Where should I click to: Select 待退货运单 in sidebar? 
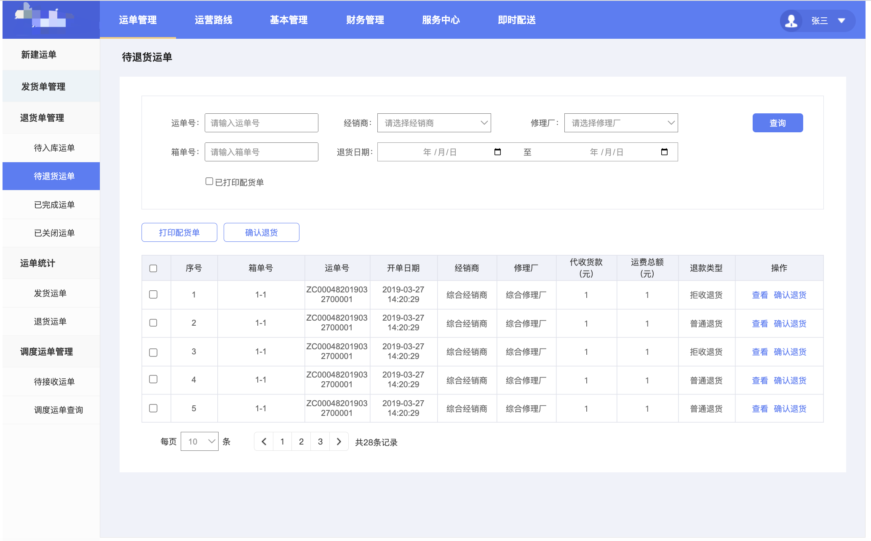[x=51, y=176]
